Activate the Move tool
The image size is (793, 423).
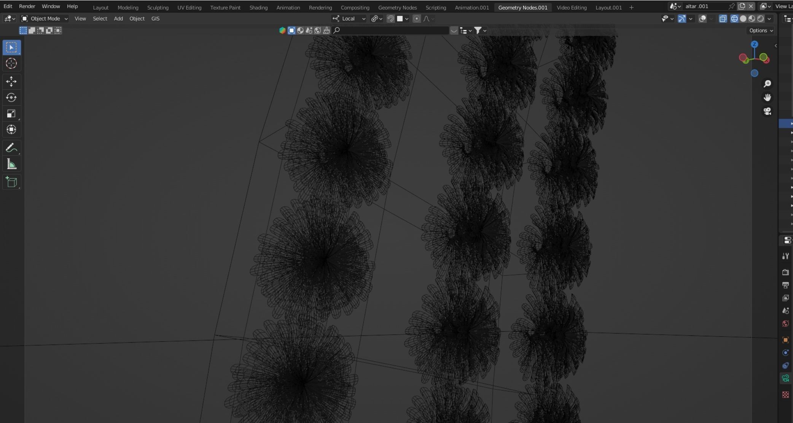[11, 81]
